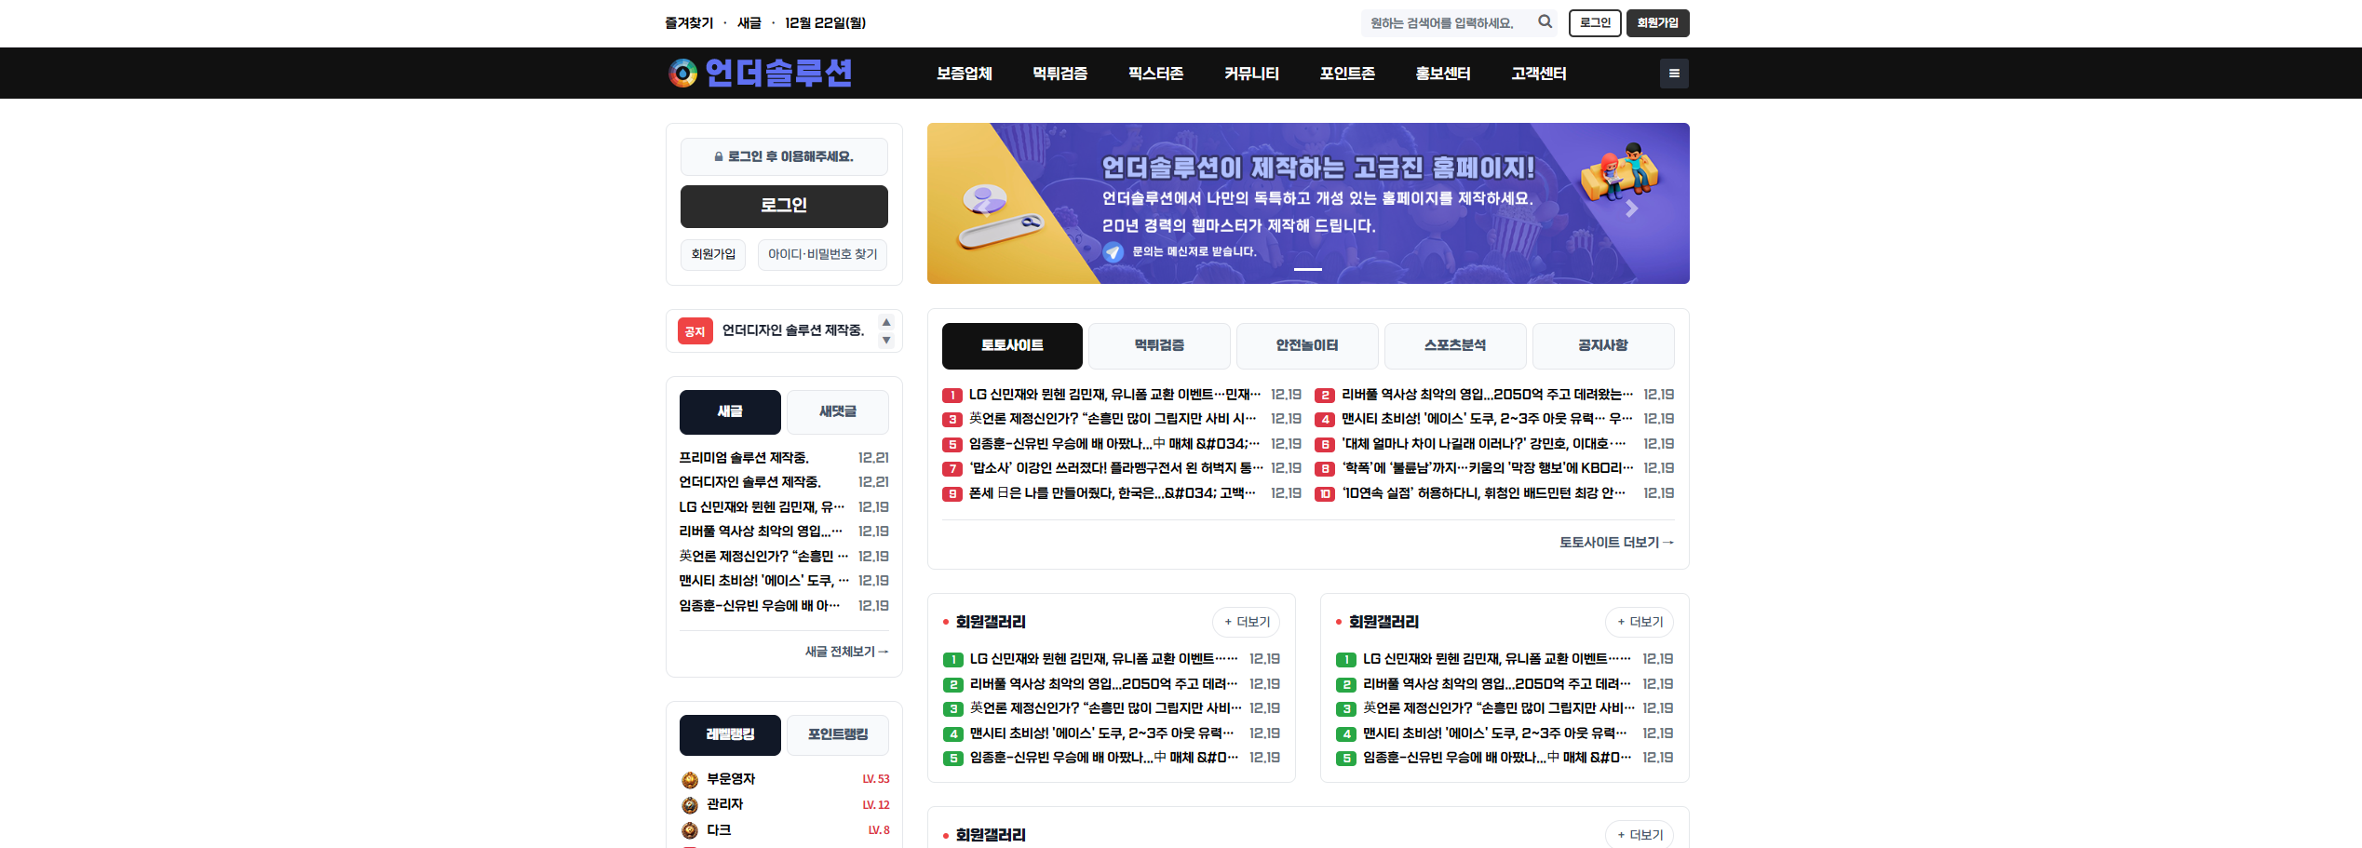Image resolution: width=2362 pixels, height=848 pixels.
Task: Click the red 공지 badge
Action: (695, 331)
